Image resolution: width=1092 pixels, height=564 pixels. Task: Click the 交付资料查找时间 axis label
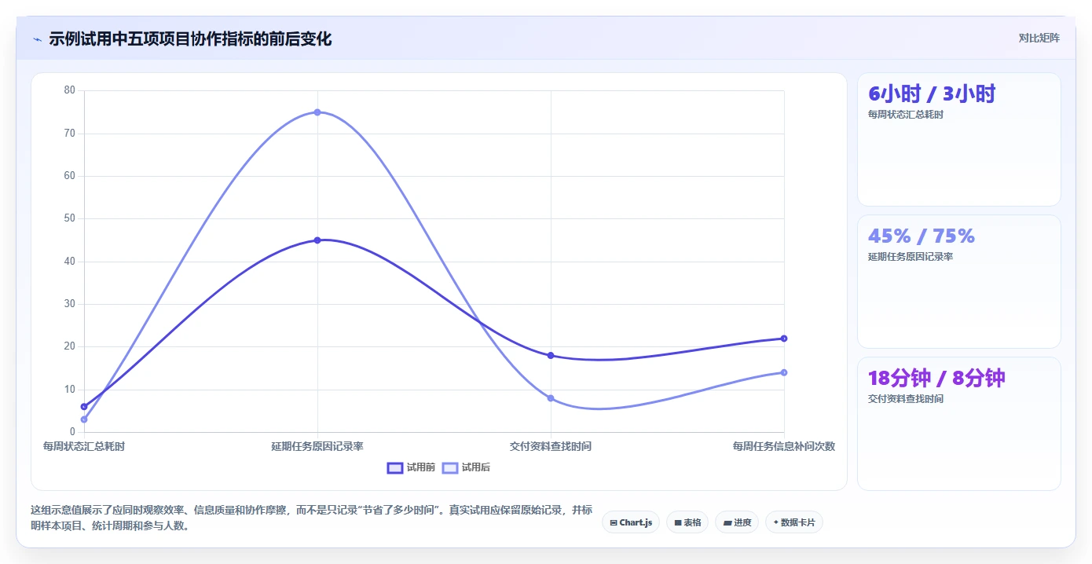pos(551,446)
